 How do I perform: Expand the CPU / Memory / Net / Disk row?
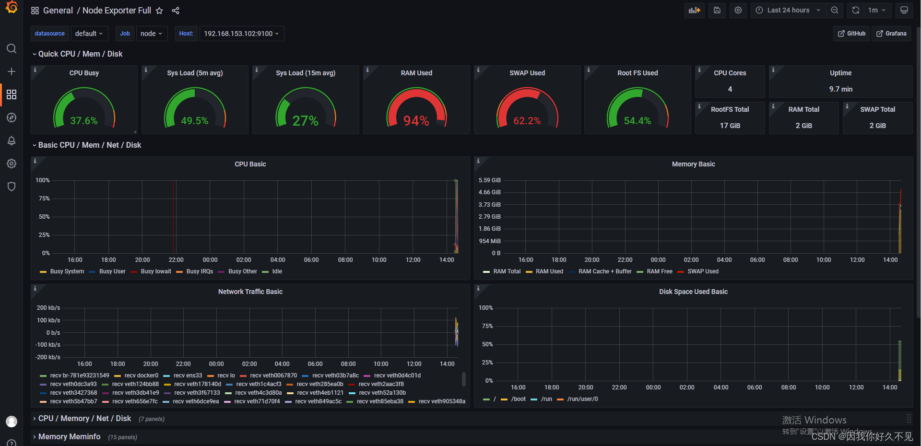pos(84,419)
